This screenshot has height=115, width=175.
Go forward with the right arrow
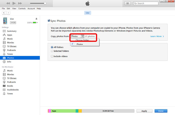8,13
